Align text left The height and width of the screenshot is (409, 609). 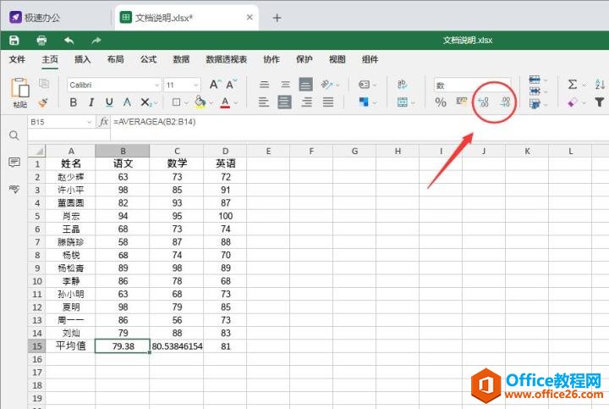click(x=264, y=102)
